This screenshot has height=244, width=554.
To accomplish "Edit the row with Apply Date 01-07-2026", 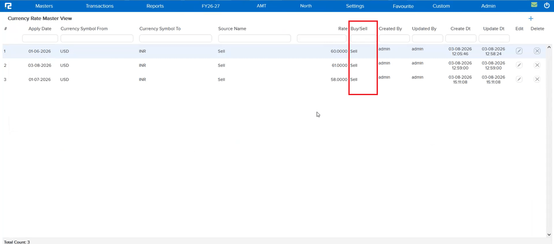I will tap(519, 79).
